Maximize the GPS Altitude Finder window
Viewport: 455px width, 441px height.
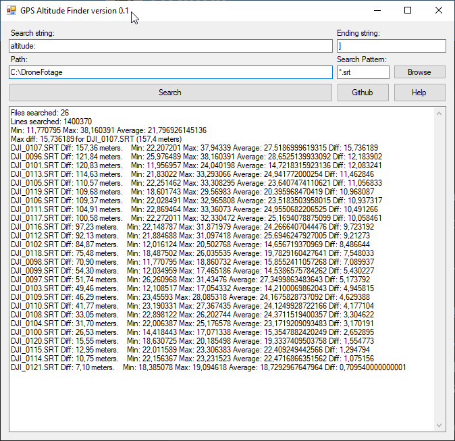tap(408, 10)
